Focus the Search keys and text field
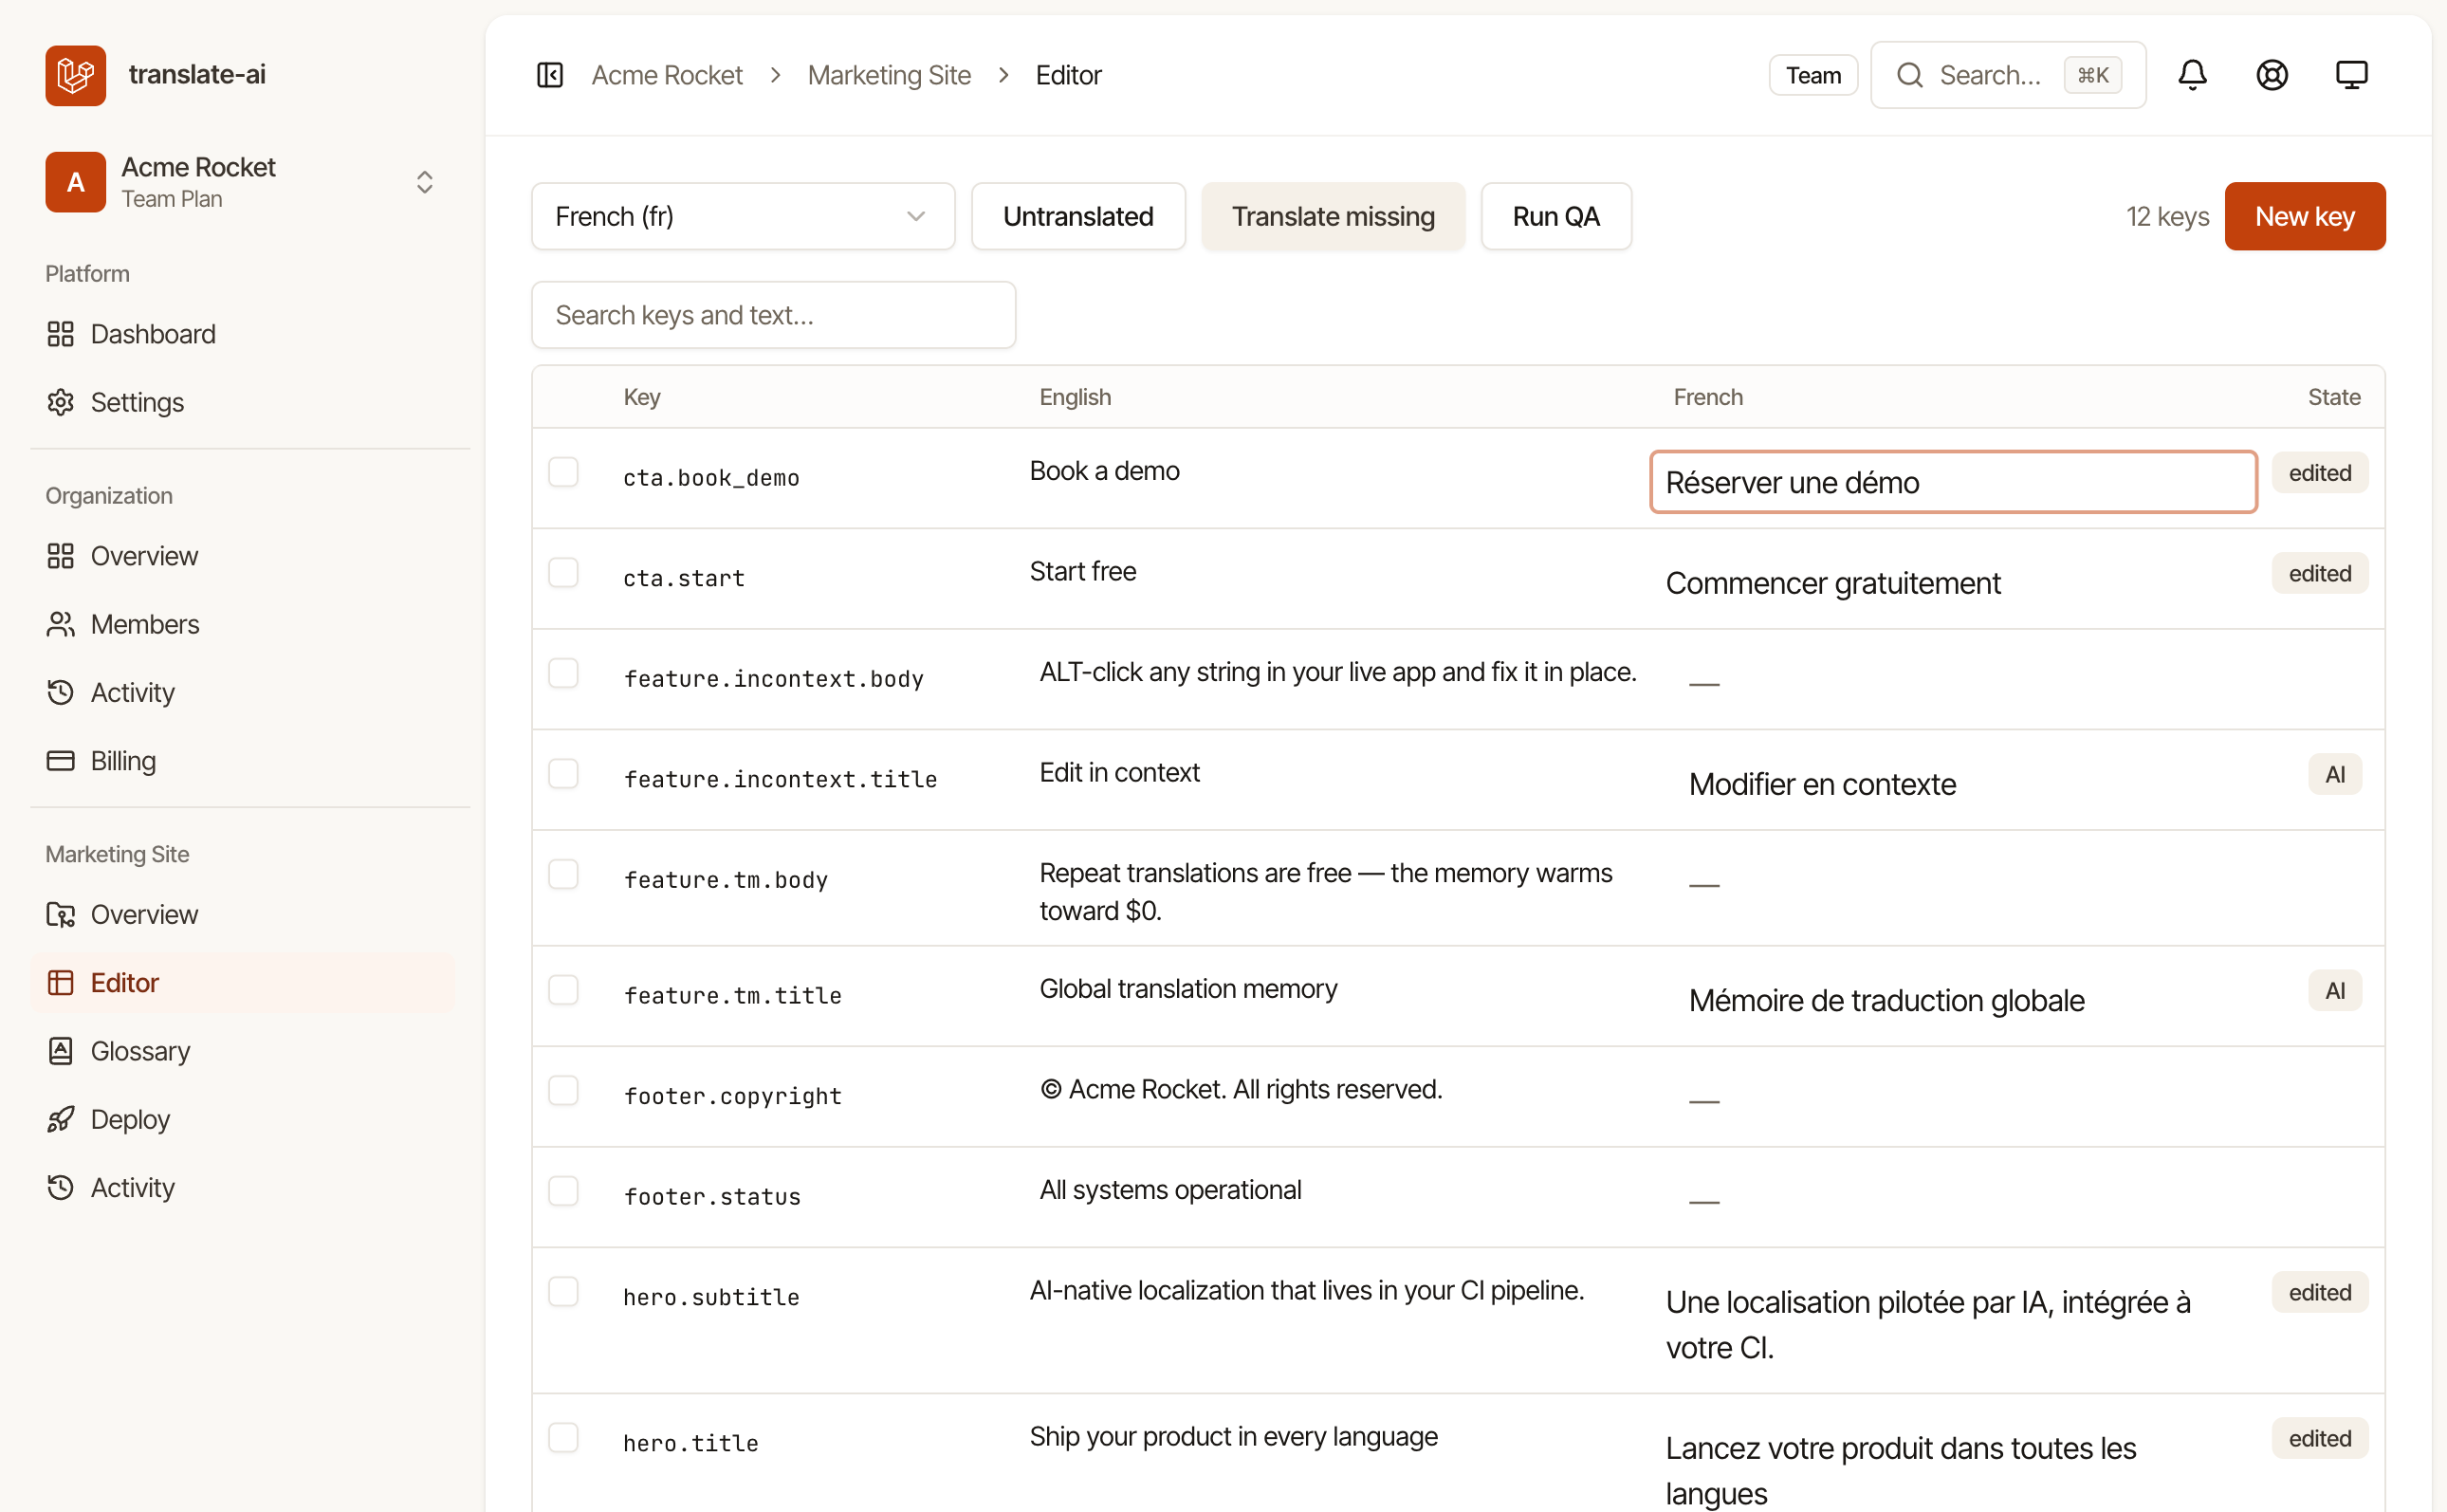 click(774, 315)
